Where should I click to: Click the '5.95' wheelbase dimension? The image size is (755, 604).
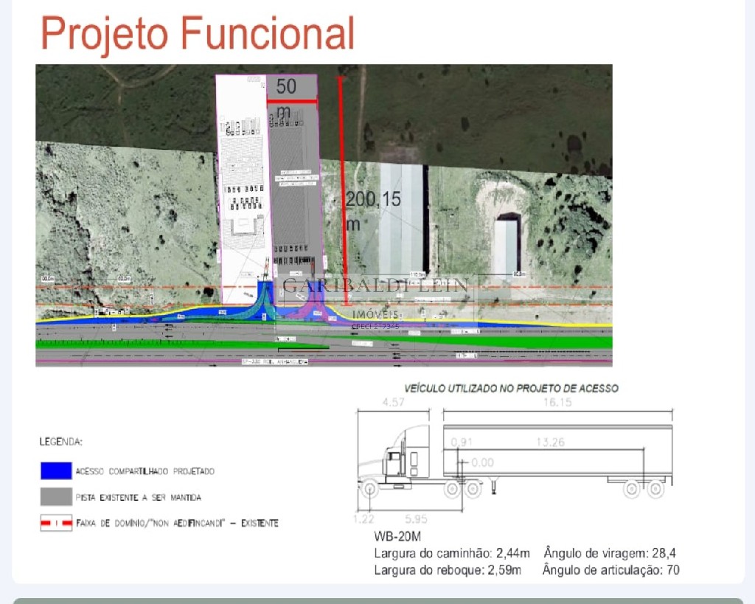pyautogui.click(x=416, y=518)
